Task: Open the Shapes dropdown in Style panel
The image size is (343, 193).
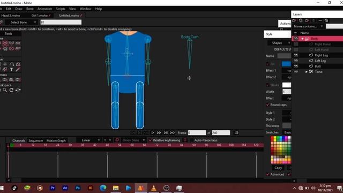Action: tap(279, 43)
